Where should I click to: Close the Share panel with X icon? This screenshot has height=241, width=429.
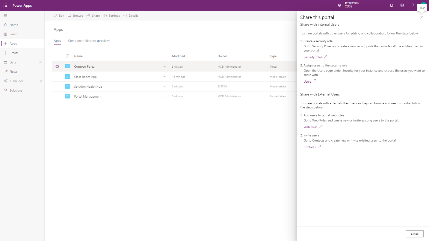coord(422,17)
